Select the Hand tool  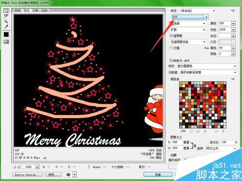click(6, 11)
